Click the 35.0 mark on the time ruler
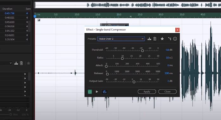This screenshot has height=120, width=221. (182, 14)
